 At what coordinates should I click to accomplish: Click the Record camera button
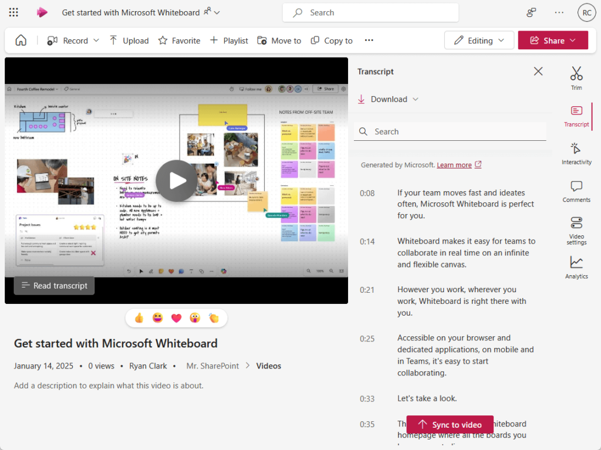[x=67, y=40]
